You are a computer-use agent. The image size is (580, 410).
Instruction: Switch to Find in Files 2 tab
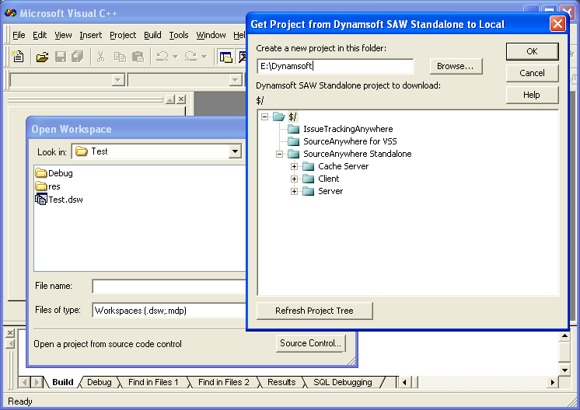click(223, 382)
